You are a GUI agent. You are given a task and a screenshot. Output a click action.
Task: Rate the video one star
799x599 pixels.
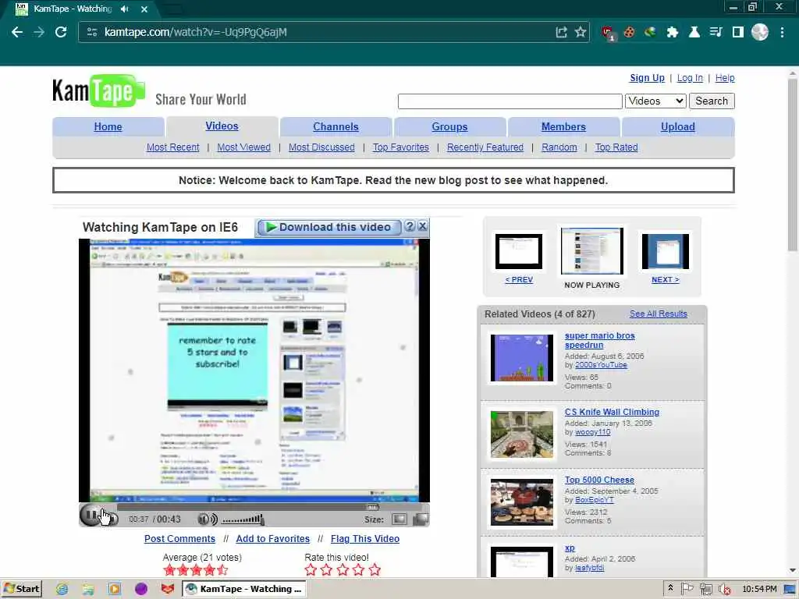pos(311,570)
